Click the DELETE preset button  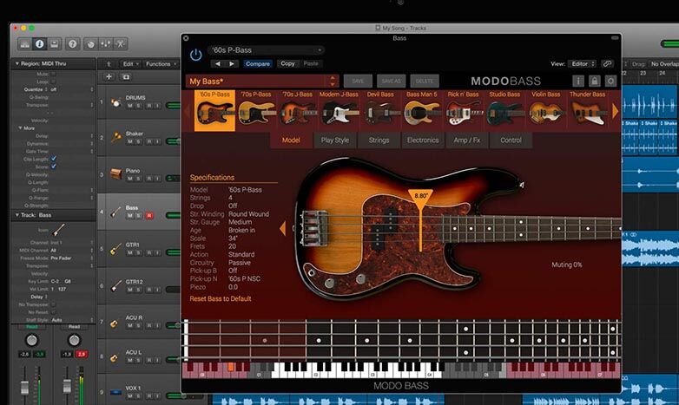[425, 81]
